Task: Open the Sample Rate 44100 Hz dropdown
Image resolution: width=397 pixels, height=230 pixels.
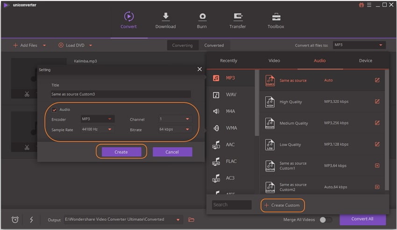Action: (x=97, y=129)
